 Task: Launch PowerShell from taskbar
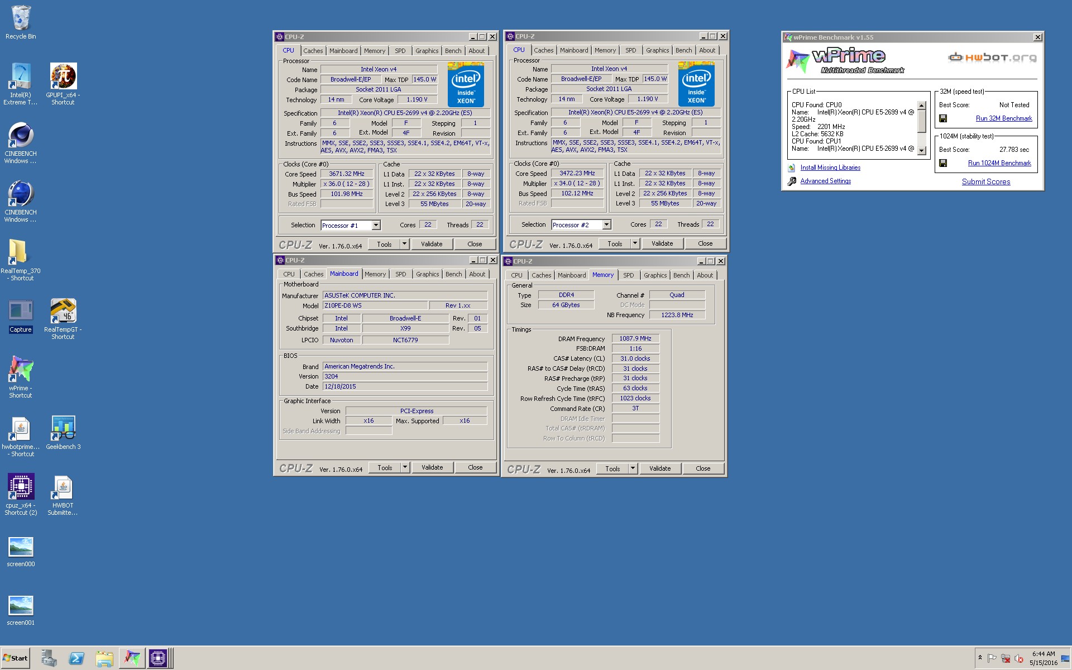[76, 658]
